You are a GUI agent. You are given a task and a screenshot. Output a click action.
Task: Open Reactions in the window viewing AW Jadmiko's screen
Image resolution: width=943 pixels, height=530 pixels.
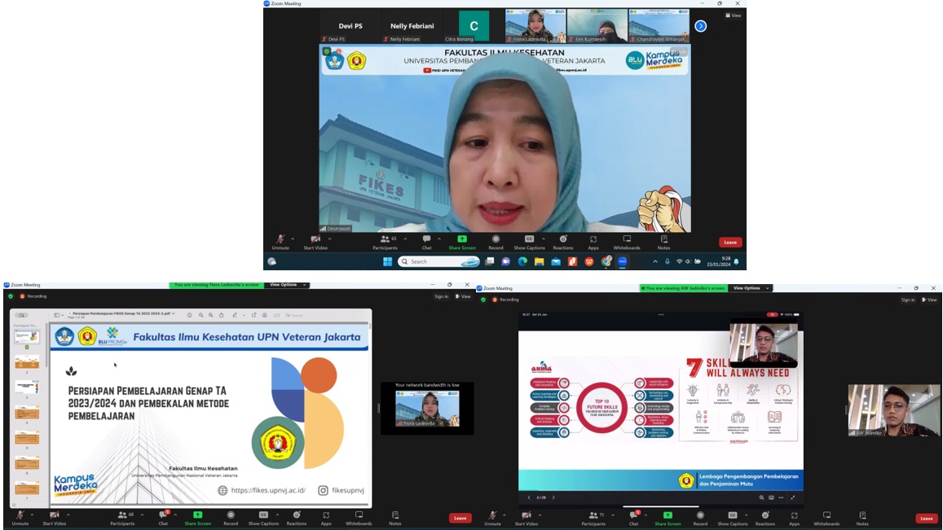[x=765, y=517]
